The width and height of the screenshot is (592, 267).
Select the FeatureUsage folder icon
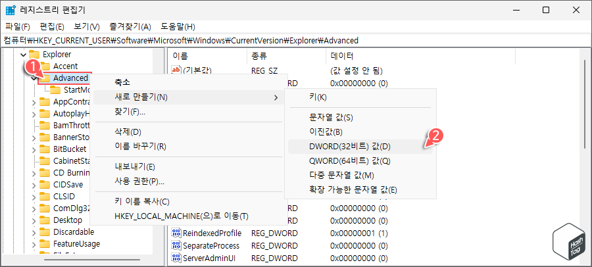click(45, 243)
